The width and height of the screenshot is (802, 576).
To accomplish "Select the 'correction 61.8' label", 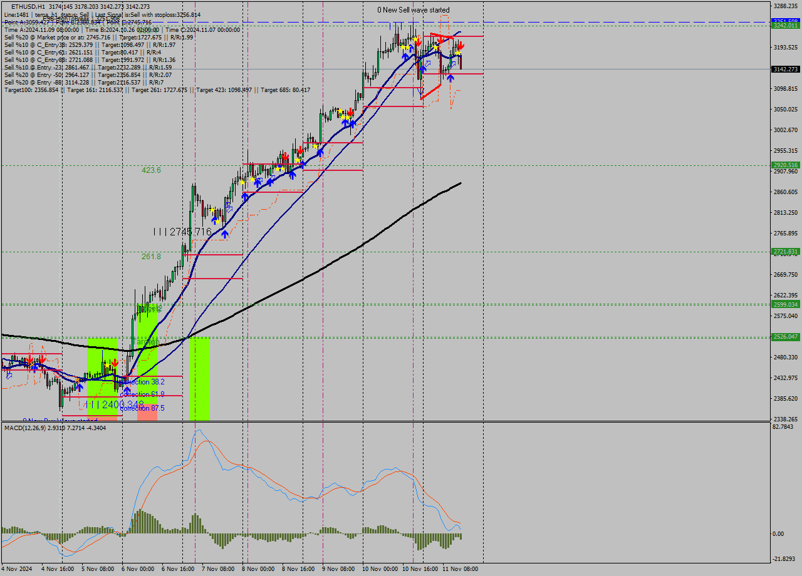I will coord(142,394).
